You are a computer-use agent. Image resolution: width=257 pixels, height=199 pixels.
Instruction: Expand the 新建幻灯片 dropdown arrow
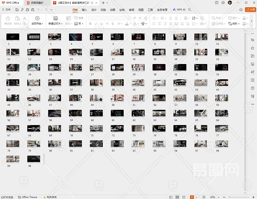coord(62,24)
